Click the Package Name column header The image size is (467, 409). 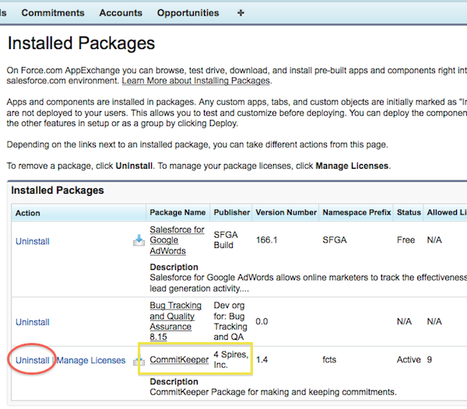click(177, 212)
